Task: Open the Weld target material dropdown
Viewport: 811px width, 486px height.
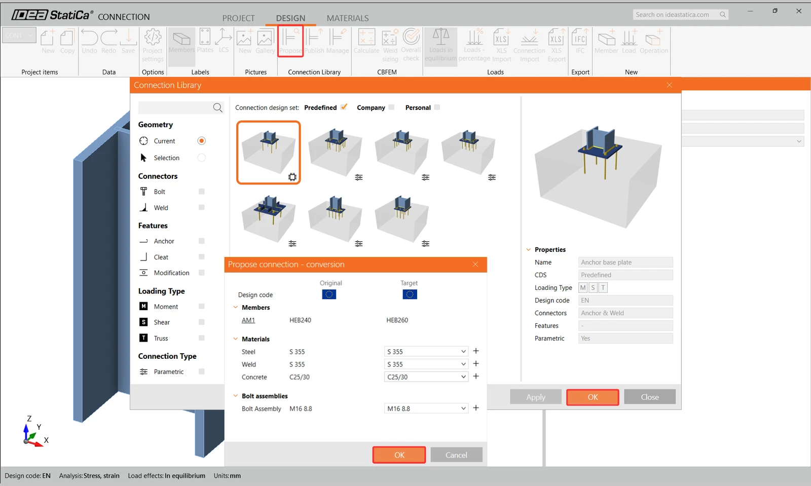Action: 426,364
